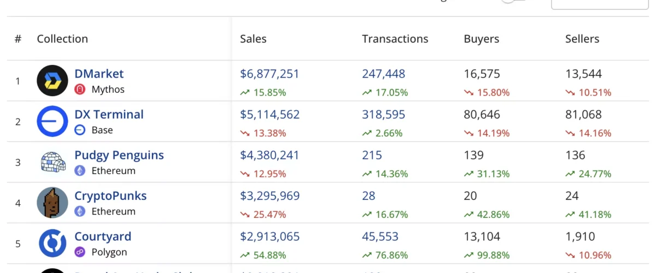
Task: Sort table by Sellers column header
Action: [582, 39]
